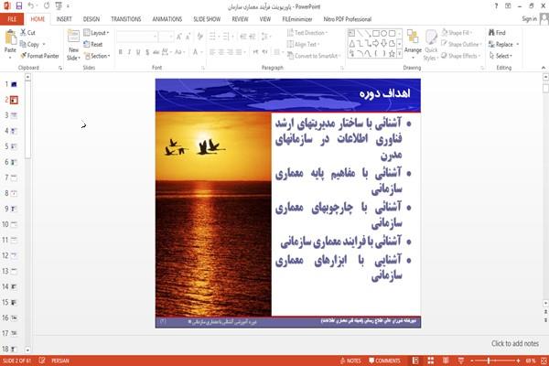The width and height of the screenshot is (549, 366).
Task: Click the Cut scissors command
Action: click(x=27, y=33)
